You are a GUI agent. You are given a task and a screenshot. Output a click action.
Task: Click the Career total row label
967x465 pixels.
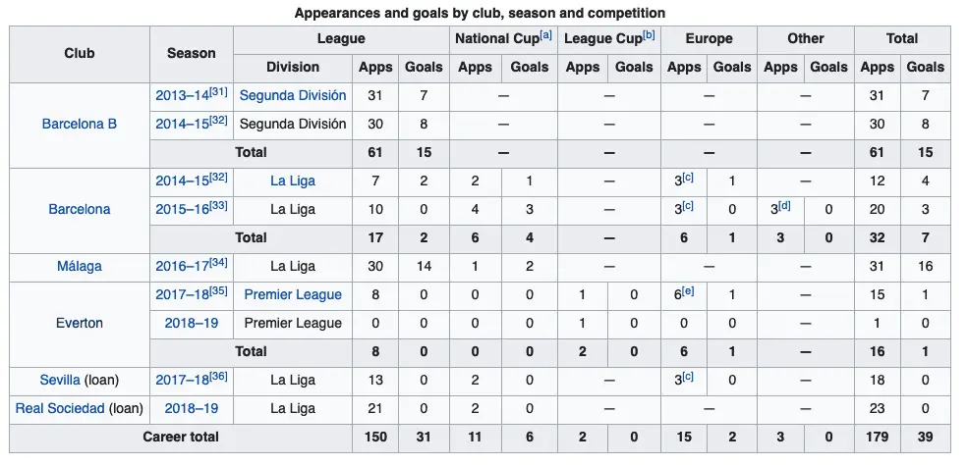pos(181,437)
